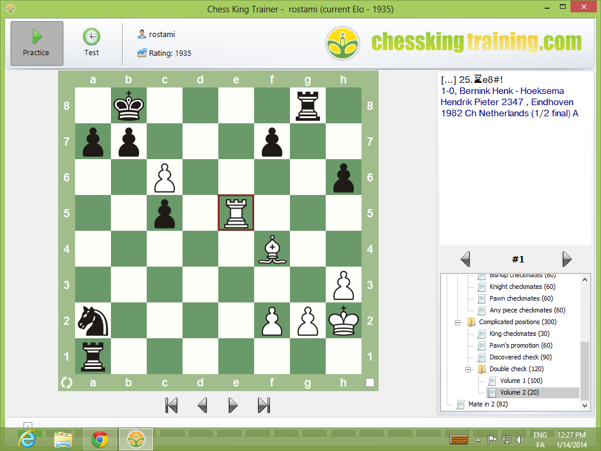Select the black rook on g8
Viewport: 601px width, 451px height.
pyautogui.click(x=308, y=106)
